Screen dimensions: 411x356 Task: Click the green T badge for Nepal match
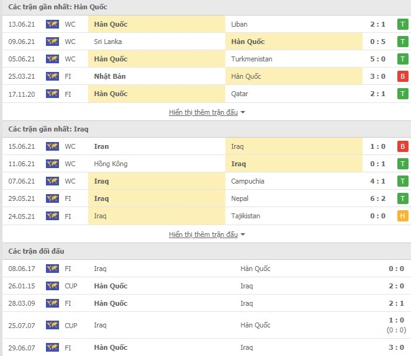point(402,198)
